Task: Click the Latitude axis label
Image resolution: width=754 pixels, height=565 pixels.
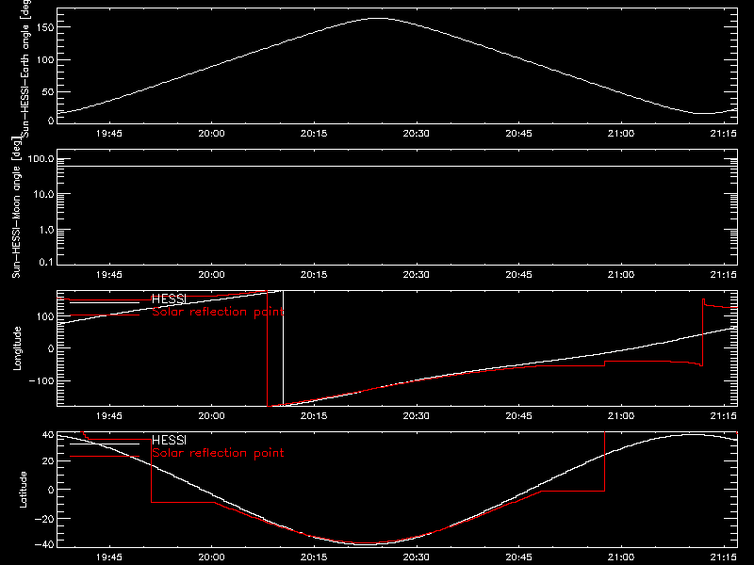Action: tap(23, 490)
